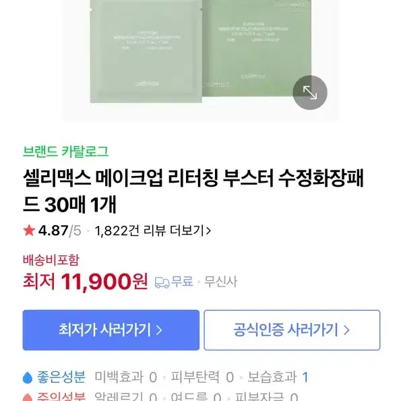Click the 최저가 사러가기 button
401x401 pixels.
[x=111, y=330]
